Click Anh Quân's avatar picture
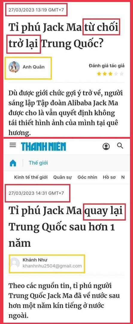Screen dimensions: 133x324 [x=14, y=67]
